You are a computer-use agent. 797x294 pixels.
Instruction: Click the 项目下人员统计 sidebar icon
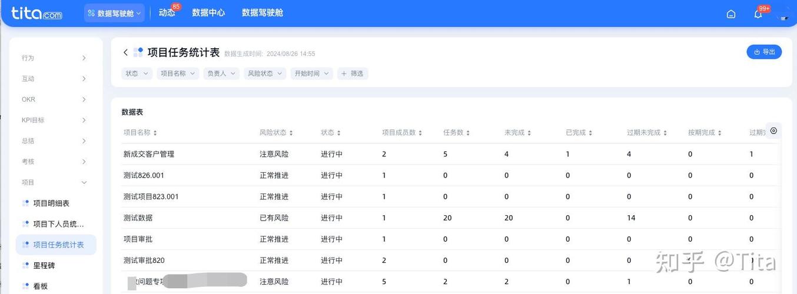[25, 224]
